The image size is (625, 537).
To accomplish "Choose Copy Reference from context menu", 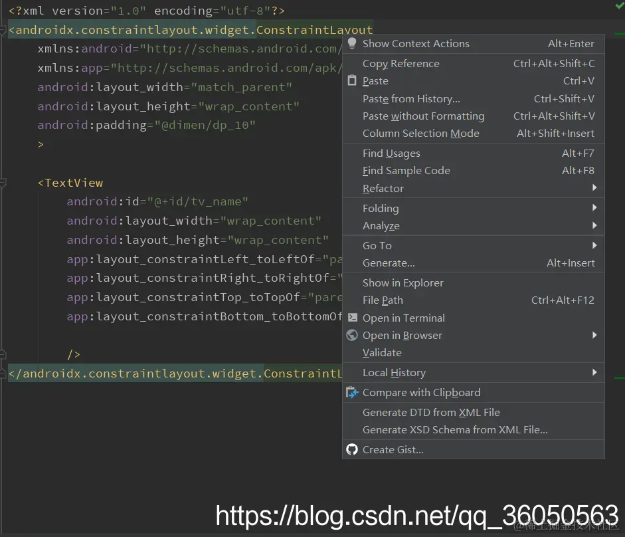I will pos(473,63).
